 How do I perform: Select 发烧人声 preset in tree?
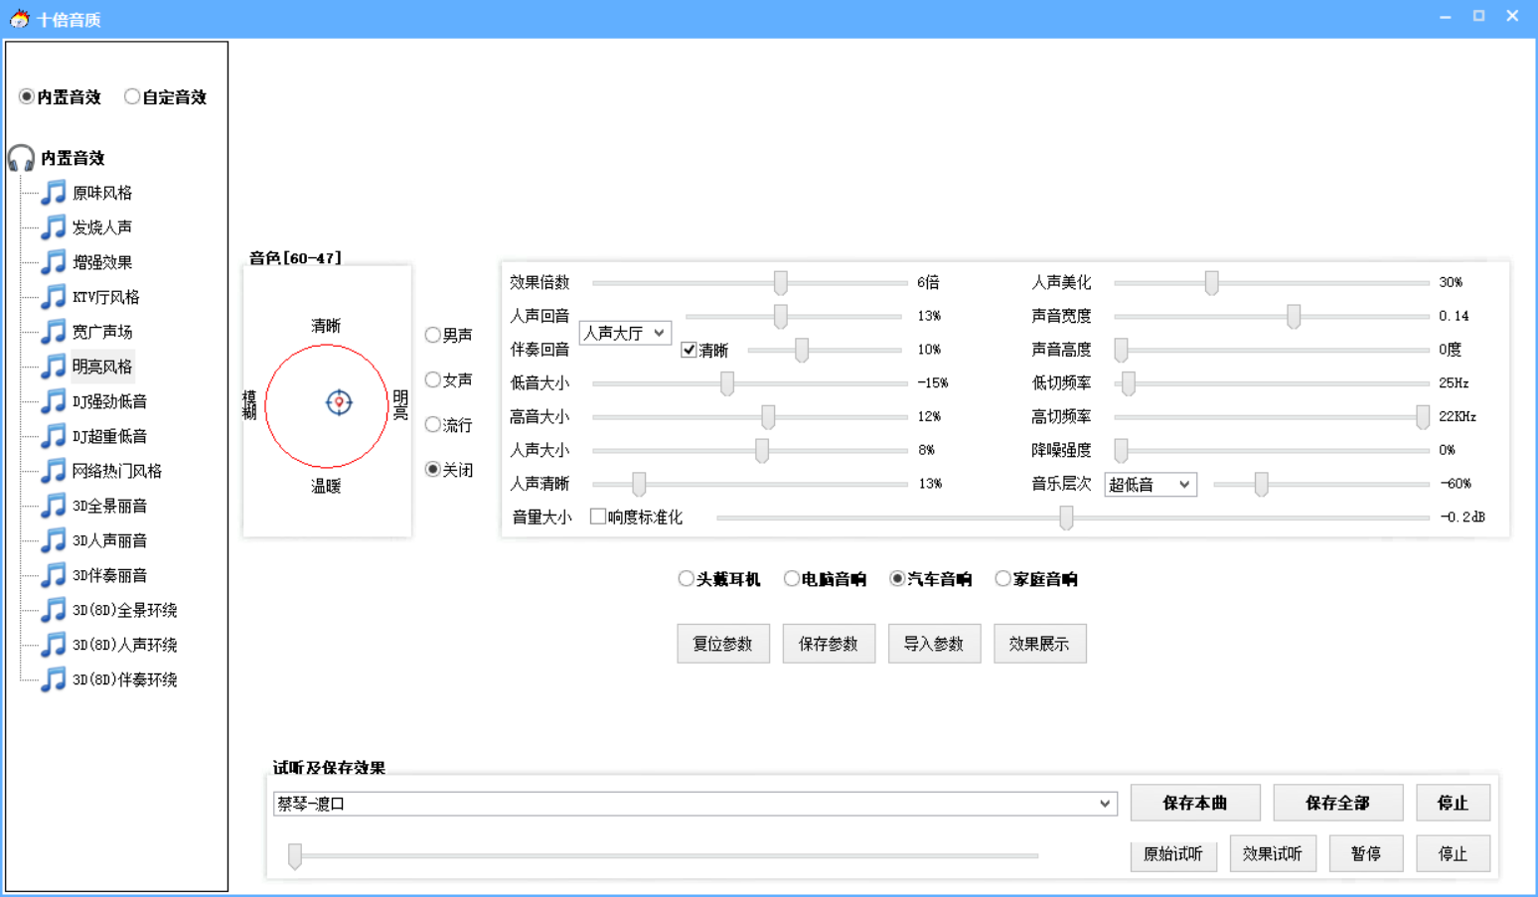tap(102, 227)
